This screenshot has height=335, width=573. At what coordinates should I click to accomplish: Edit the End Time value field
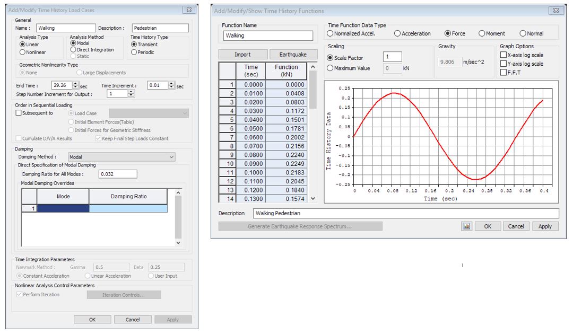(x=62, y=85)
